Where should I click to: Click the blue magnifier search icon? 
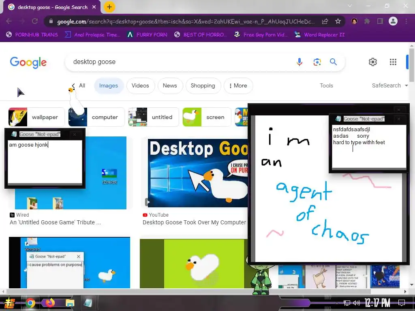pos(333,62)
